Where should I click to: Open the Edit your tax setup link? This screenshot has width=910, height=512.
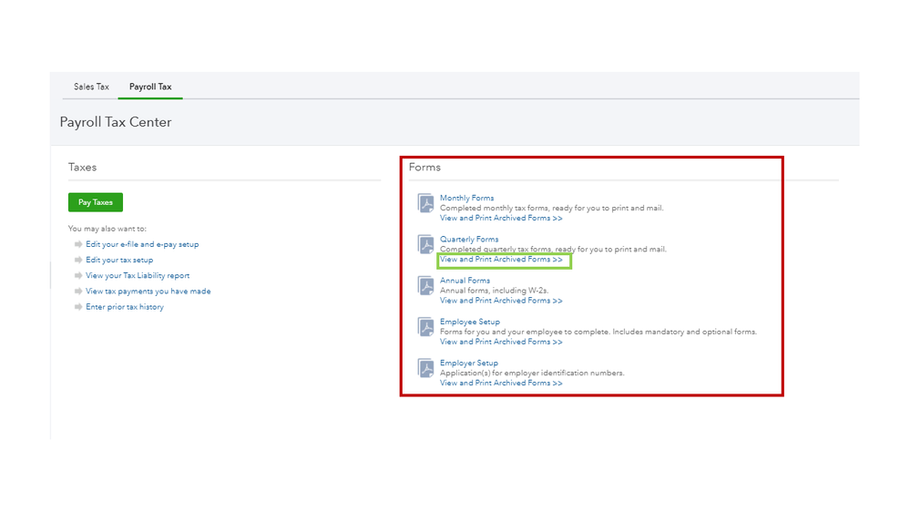(119, 260)
